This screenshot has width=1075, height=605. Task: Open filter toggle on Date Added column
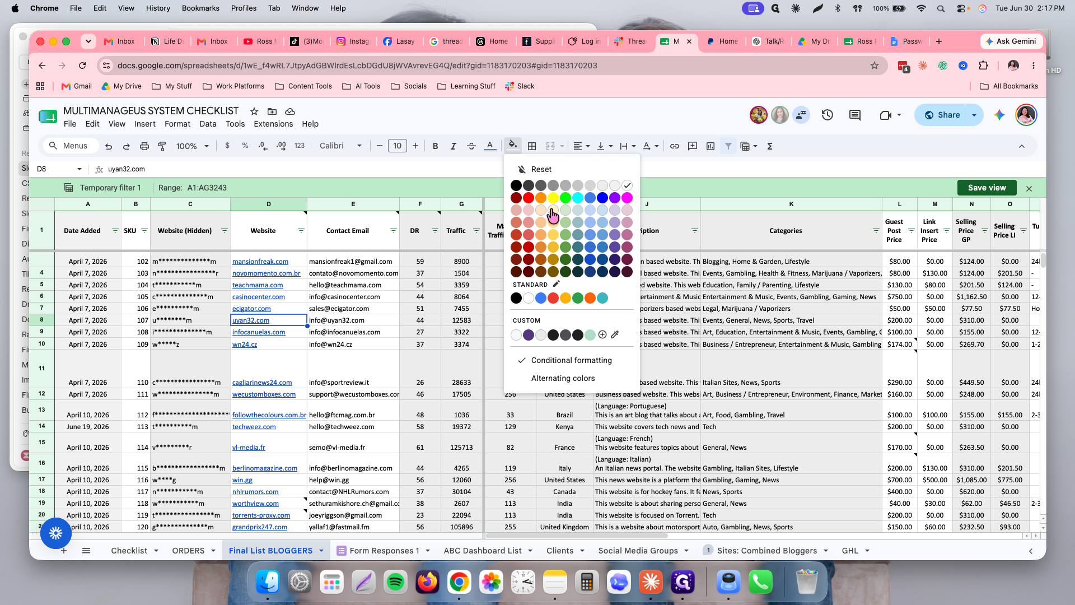click(x=115, y=231)
